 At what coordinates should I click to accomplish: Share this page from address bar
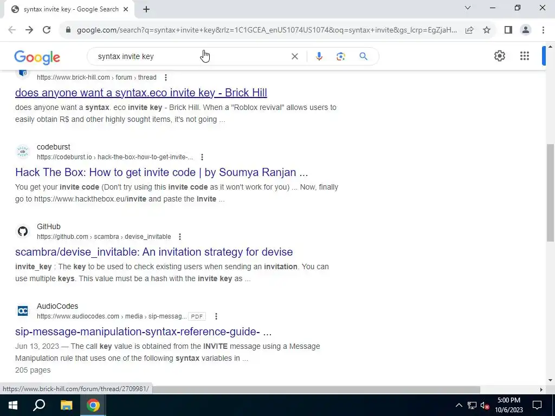click(x=469, y=30)
